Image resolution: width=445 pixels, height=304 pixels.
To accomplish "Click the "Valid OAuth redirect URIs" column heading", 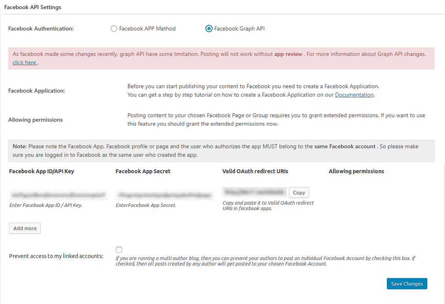I will (255, 171).
